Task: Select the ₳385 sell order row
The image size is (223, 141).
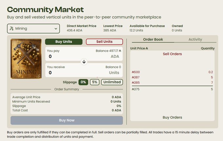Action: 172,82
